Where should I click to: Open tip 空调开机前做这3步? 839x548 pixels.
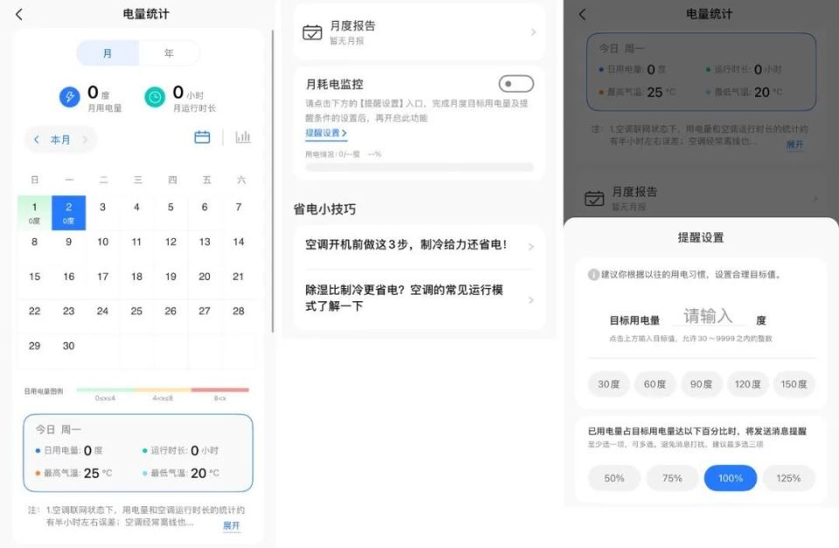tap(419, 245)
